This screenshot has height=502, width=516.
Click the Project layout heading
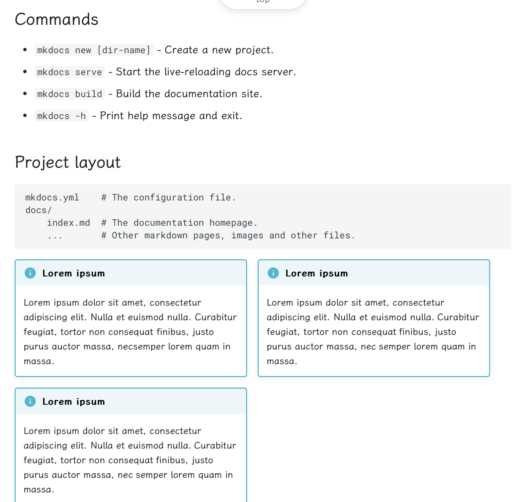pyautogui.click(x=68, y=162)
